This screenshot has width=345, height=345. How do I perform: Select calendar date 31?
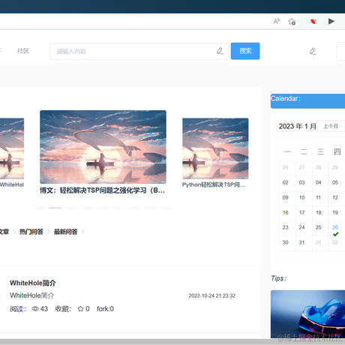point(302,242)
